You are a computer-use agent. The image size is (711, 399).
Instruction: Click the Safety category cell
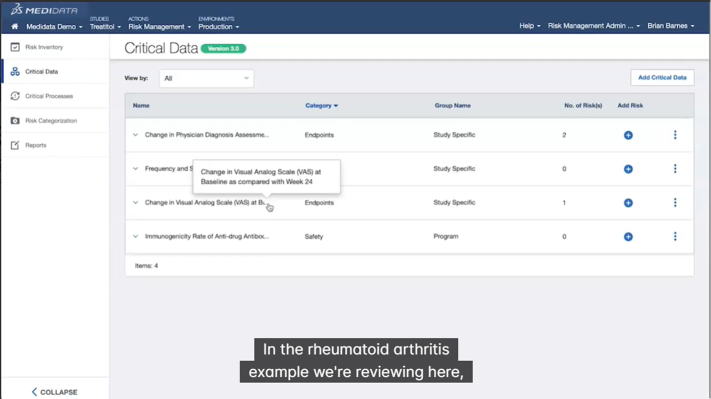click(x=314, y=236)
